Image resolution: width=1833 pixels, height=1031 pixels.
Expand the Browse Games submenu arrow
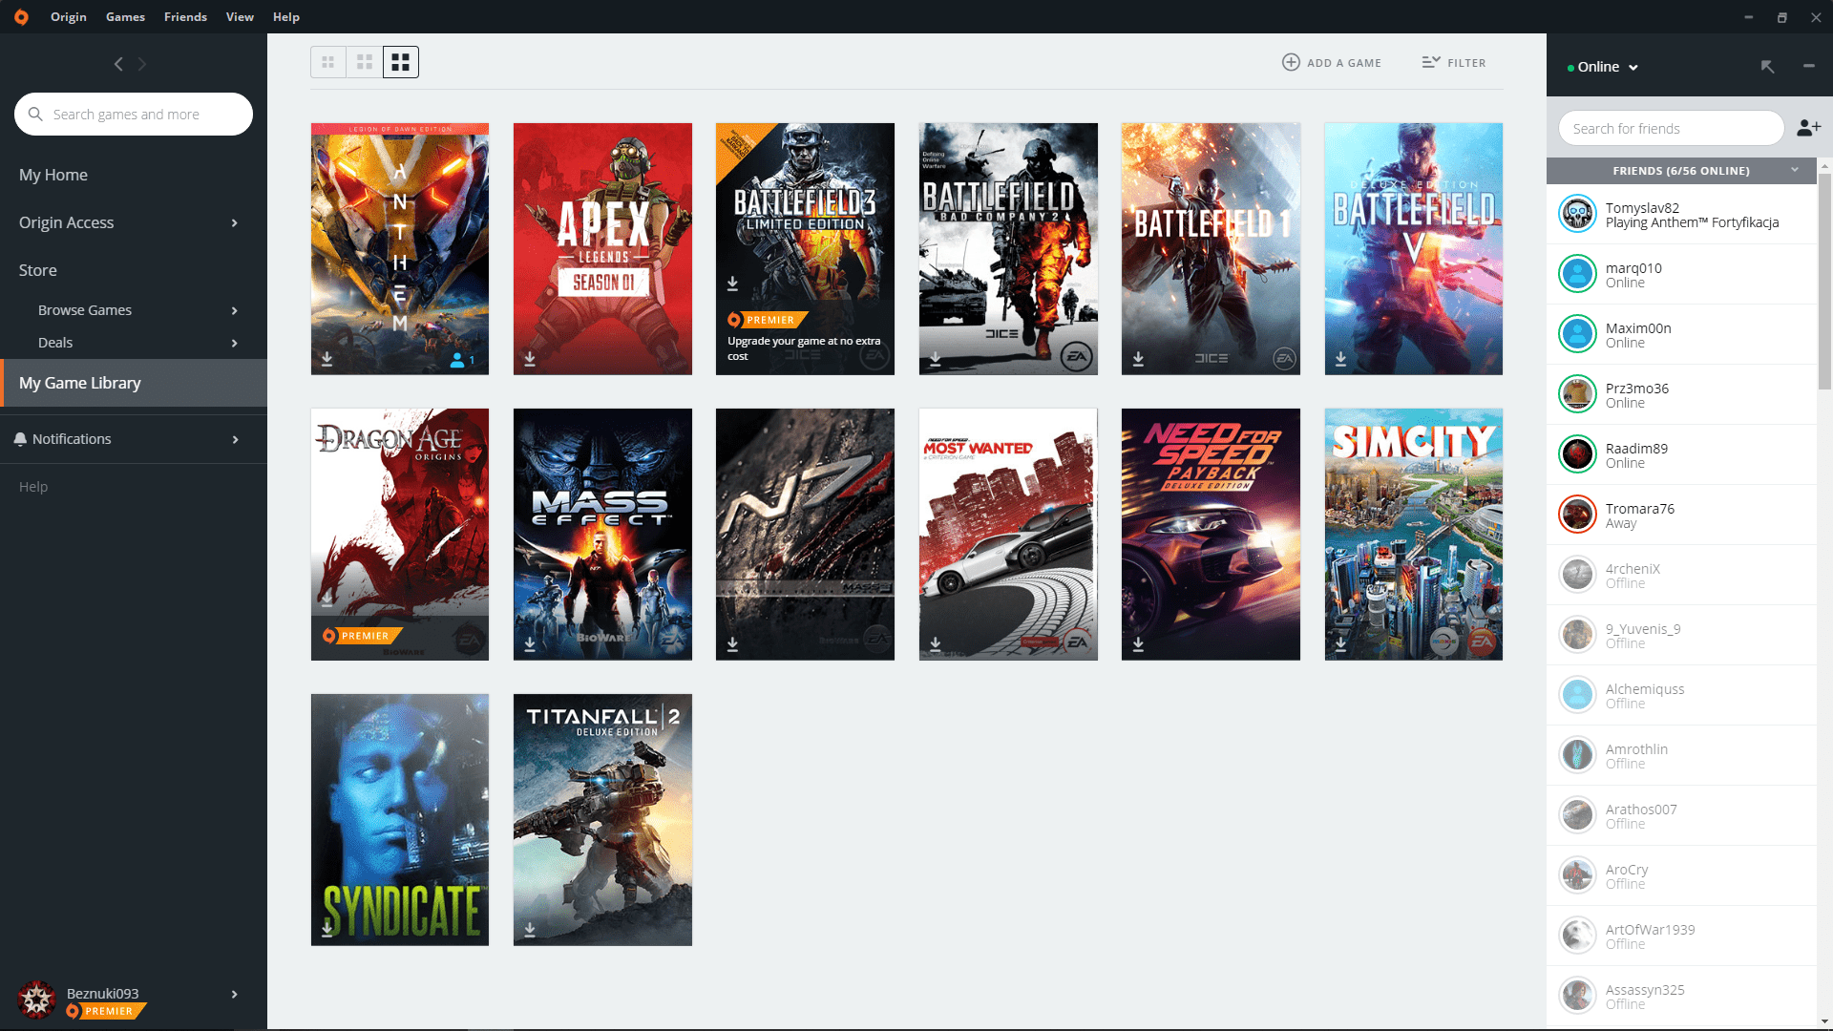234,310
